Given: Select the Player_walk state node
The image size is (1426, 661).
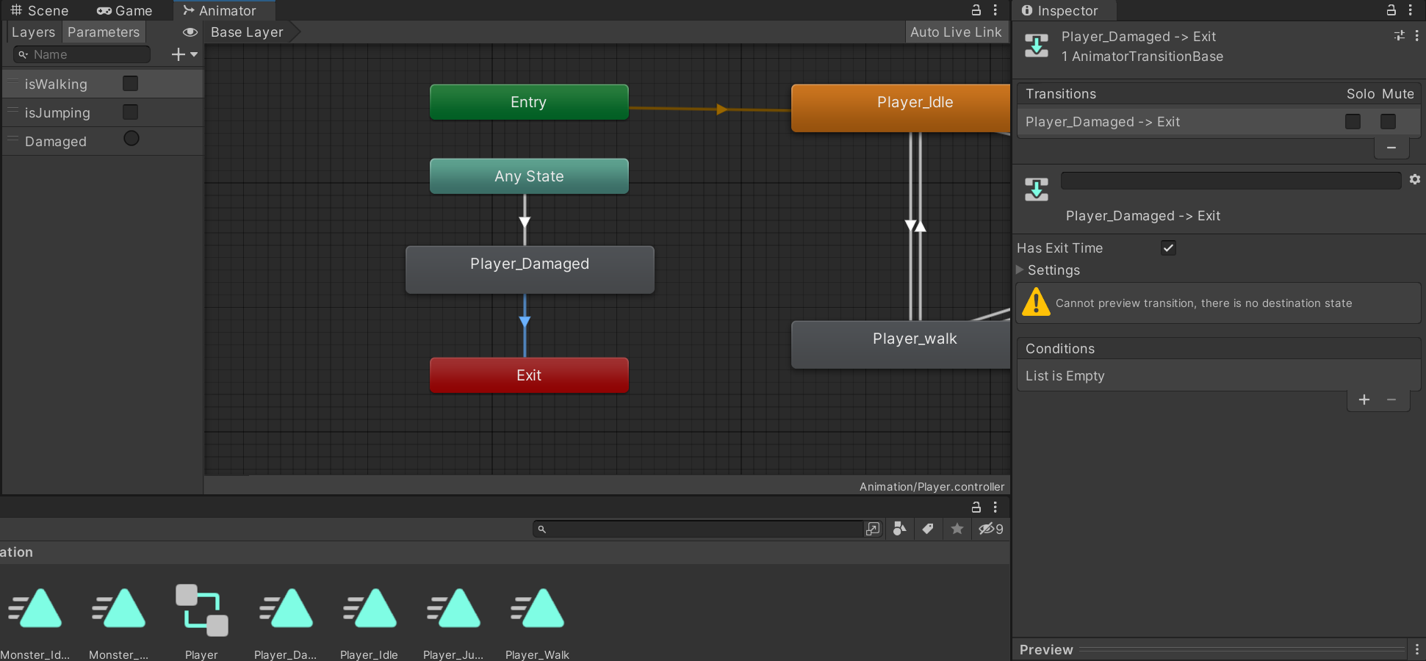Looking at the screenshot, I should [901, 344].
